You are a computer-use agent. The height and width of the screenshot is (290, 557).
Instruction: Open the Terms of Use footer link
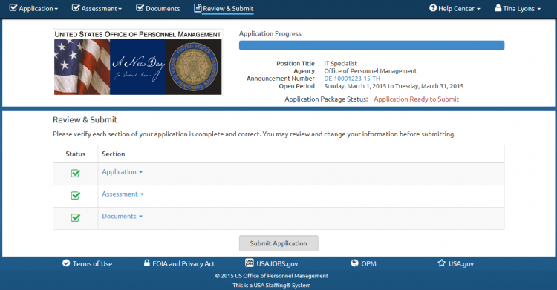point(92,264)
